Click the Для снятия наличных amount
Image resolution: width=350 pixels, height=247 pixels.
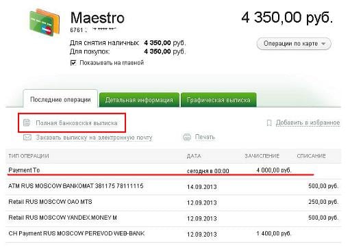pyautogui.click(x=165, y=43)
